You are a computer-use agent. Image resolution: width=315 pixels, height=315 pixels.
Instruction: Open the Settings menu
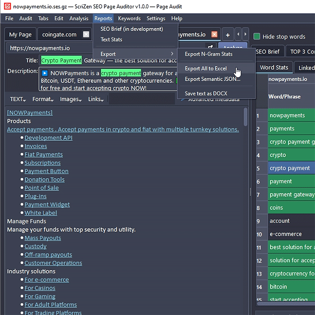click(156, 18)
